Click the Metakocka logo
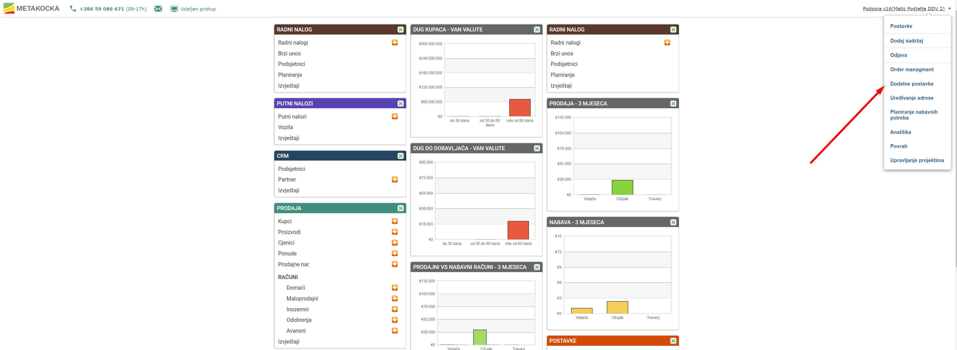This screenshot has height=350, width=957. [31, 8]
